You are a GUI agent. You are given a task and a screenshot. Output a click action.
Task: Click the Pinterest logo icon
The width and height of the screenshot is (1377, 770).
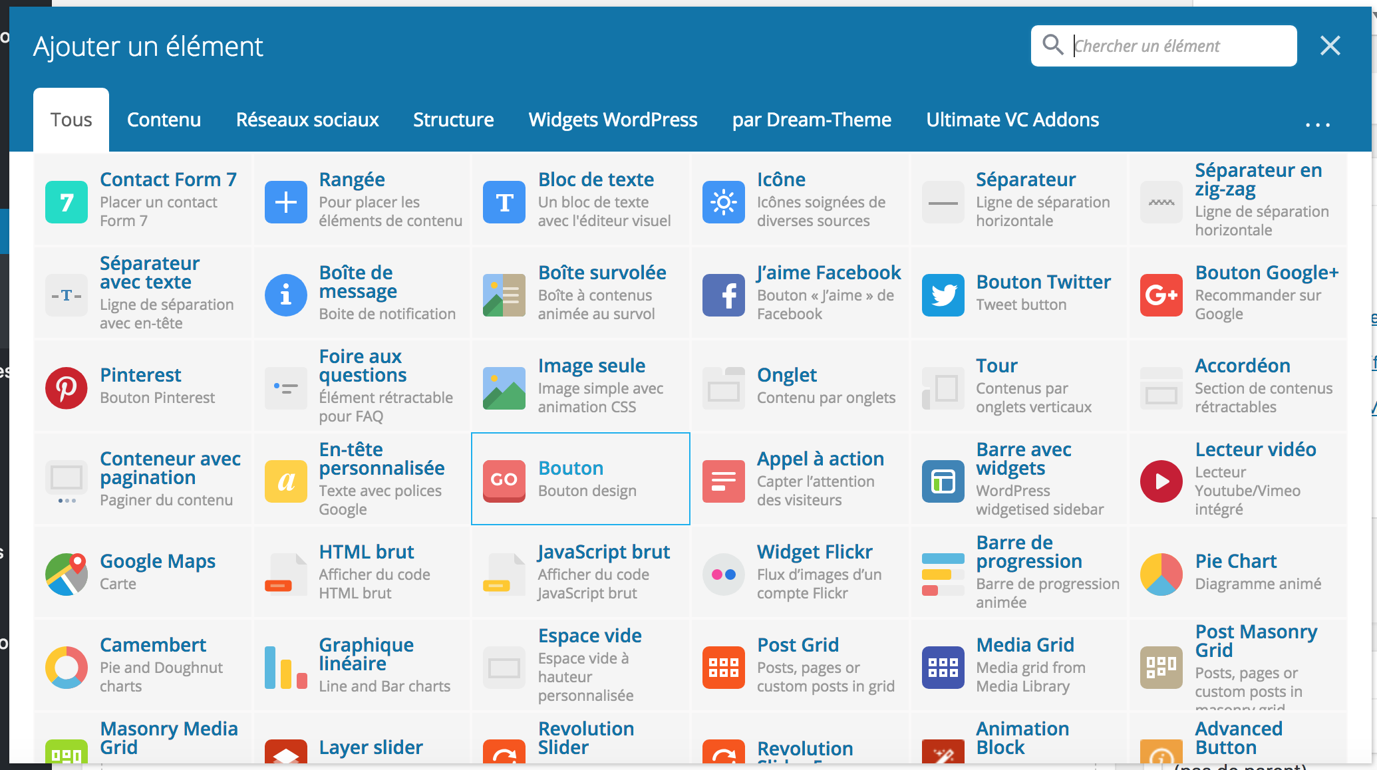(67, 388)
